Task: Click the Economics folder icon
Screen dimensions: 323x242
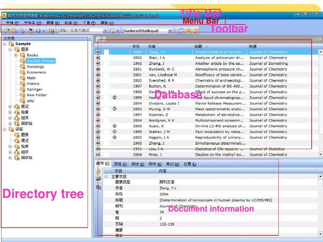Action: coord(22,72)
